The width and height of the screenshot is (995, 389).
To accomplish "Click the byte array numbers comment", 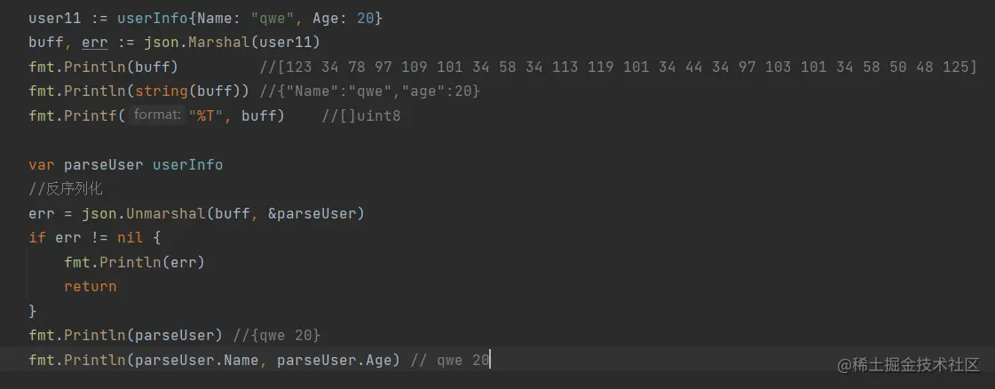I will tap(618, 67).
